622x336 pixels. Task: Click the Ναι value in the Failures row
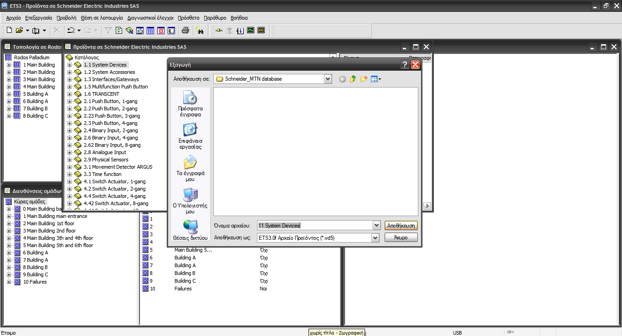click(263, 289)
